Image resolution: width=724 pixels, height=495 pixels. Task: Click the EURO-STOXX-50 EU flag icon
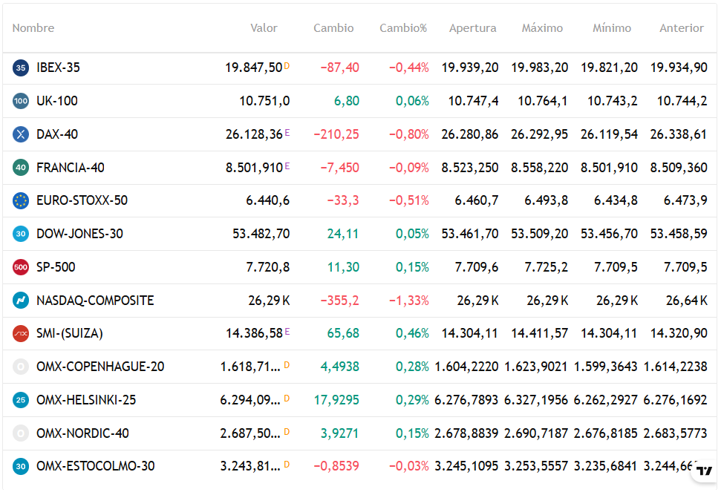tap(21, 200)
